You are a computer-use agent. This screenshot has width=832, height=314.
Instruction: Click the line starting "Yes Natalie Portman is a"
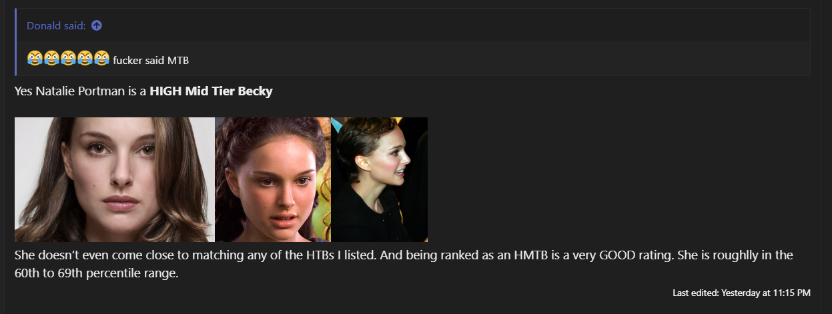pyautogui.click(x=143, y=91)
